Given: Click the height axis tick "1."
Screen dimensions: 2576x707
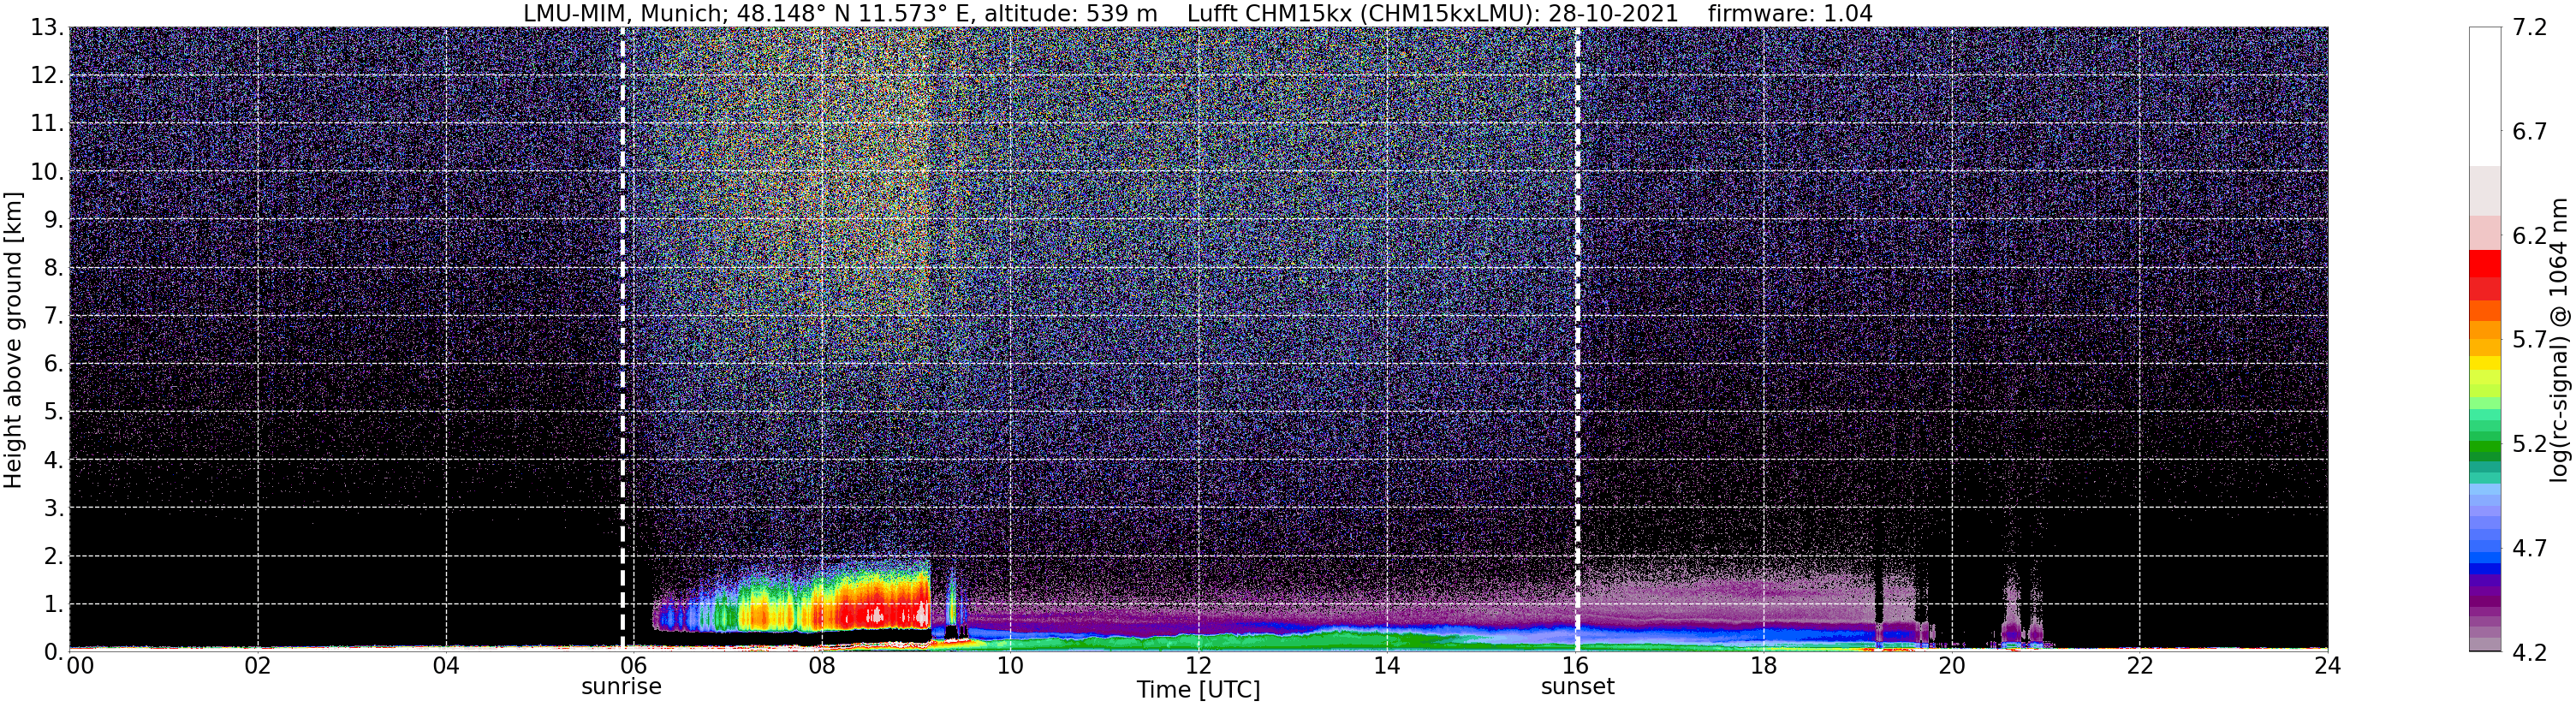Looking at the screenshot, I should pos(53,604).
